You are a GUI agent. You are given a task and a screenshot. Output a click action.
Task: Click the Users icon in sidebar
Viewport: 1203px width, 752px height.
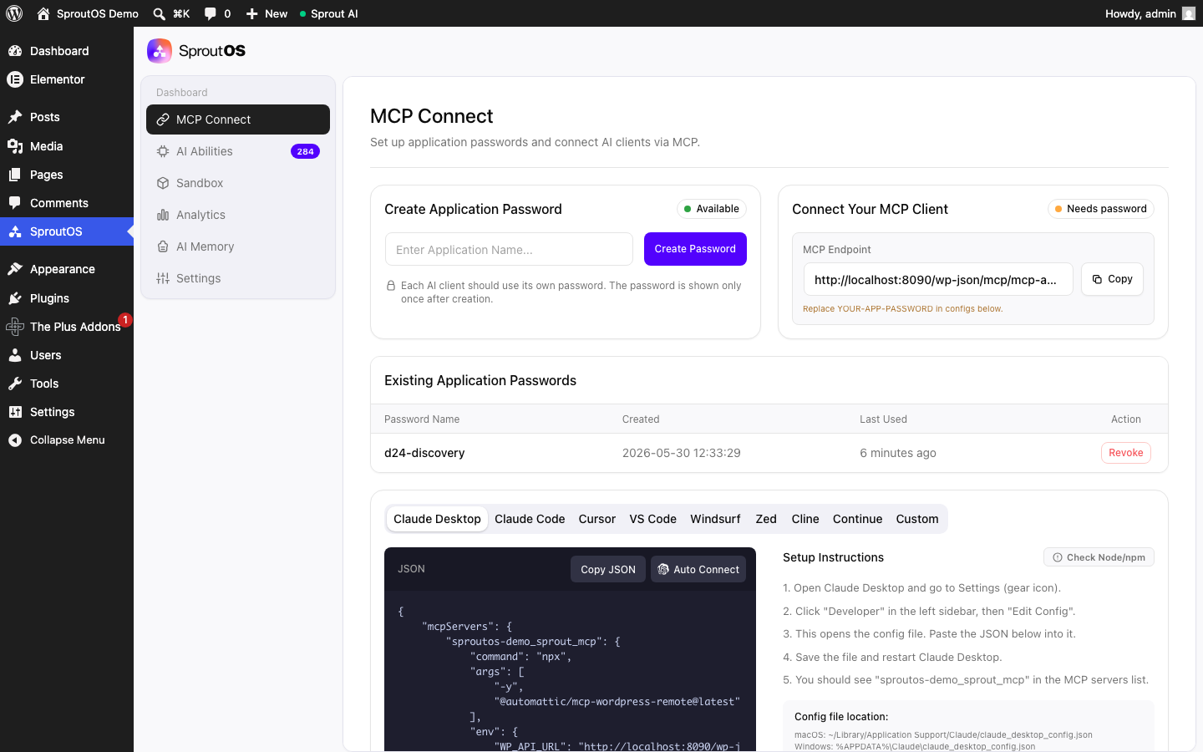pos(15,355)
